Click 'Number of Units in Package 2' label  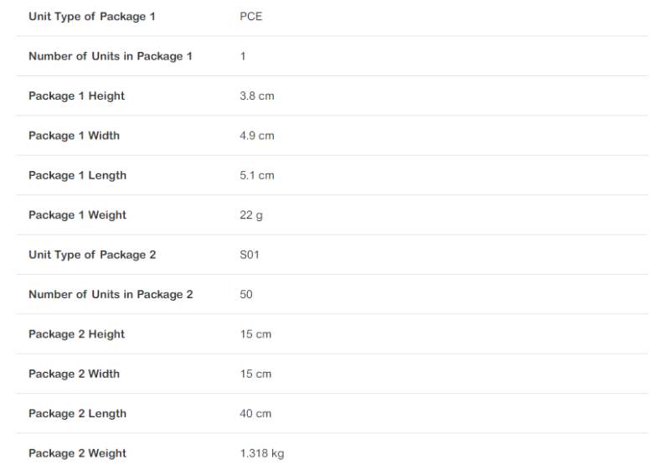[x=111, y=295]
